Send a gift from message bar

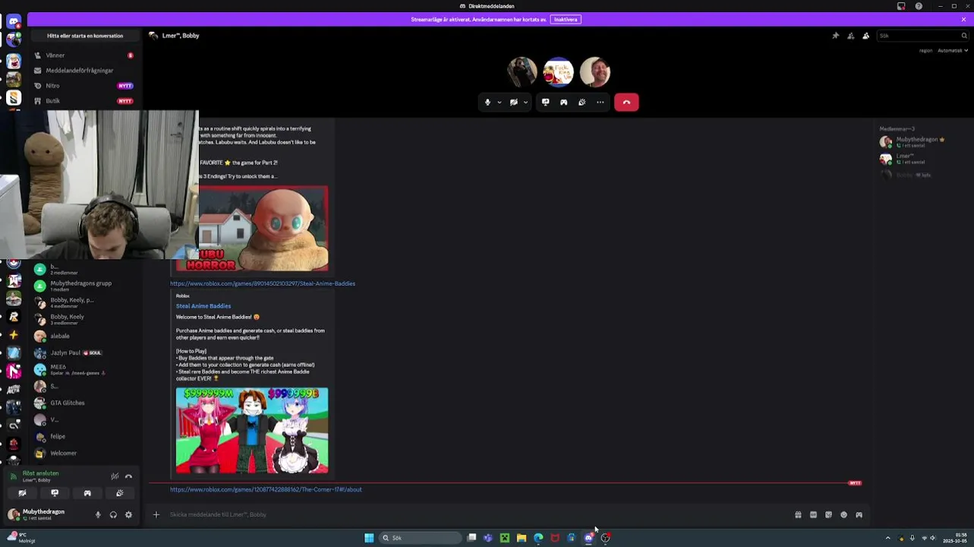point(798,514)
